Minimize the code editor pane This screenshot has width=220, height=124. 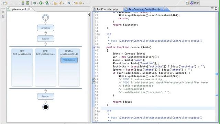(212, 8)
